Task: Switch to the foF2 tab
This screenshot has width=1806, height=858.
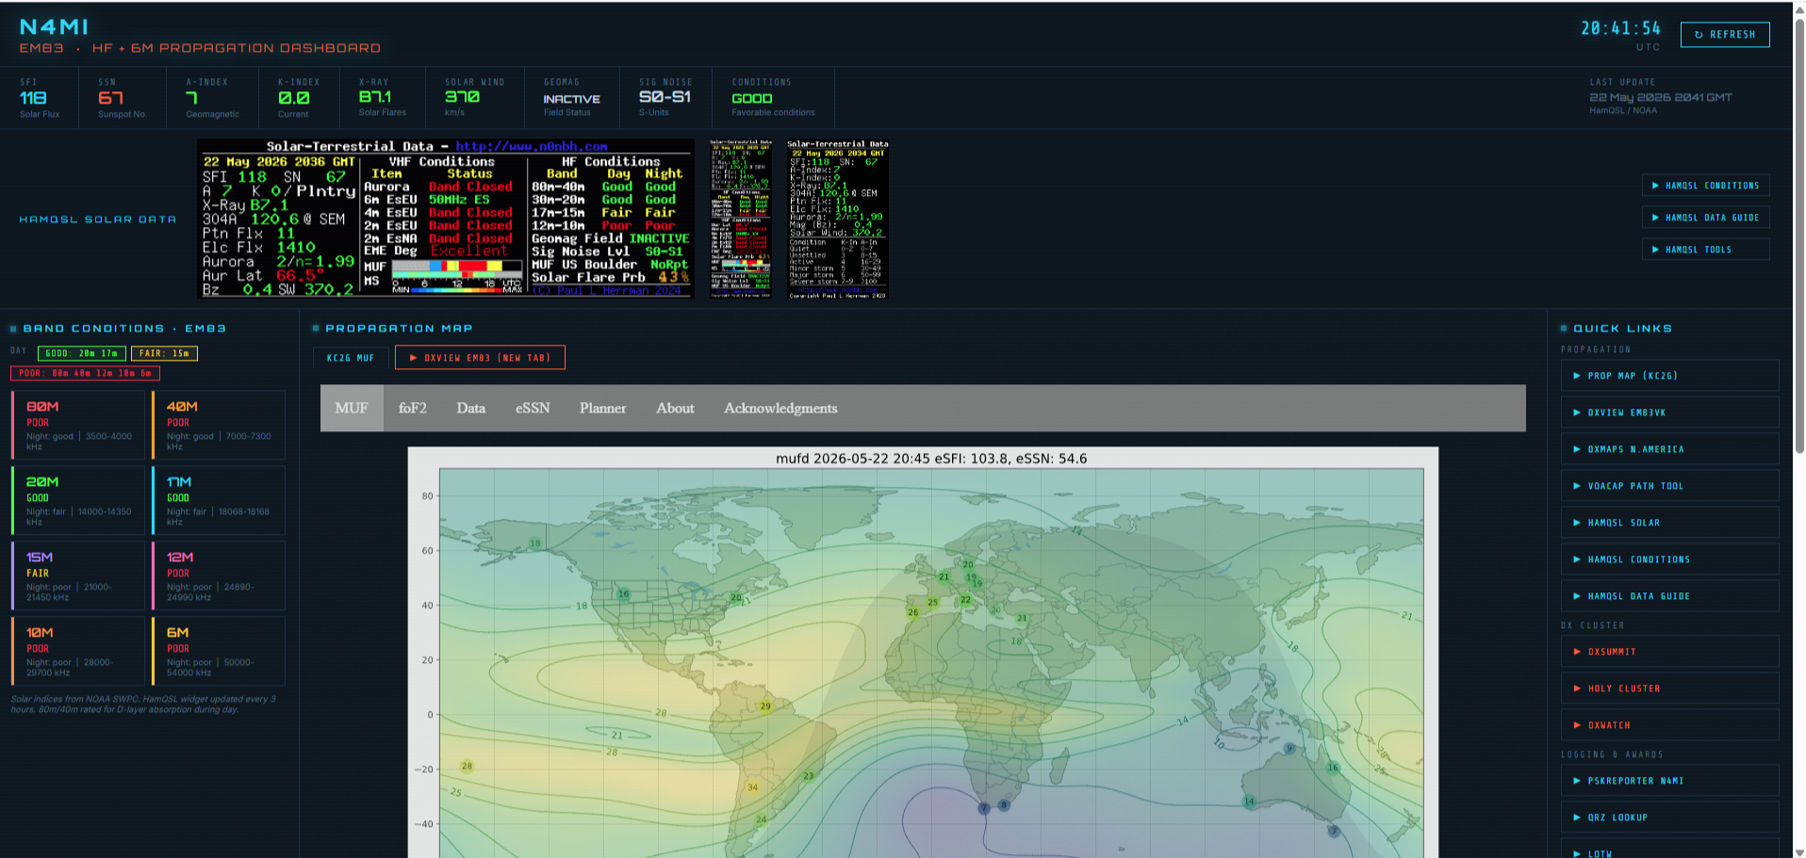Action: tap(413, 408)
